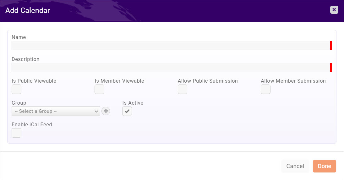
Task: Click the Group label text
Action: tap(19, 103)
